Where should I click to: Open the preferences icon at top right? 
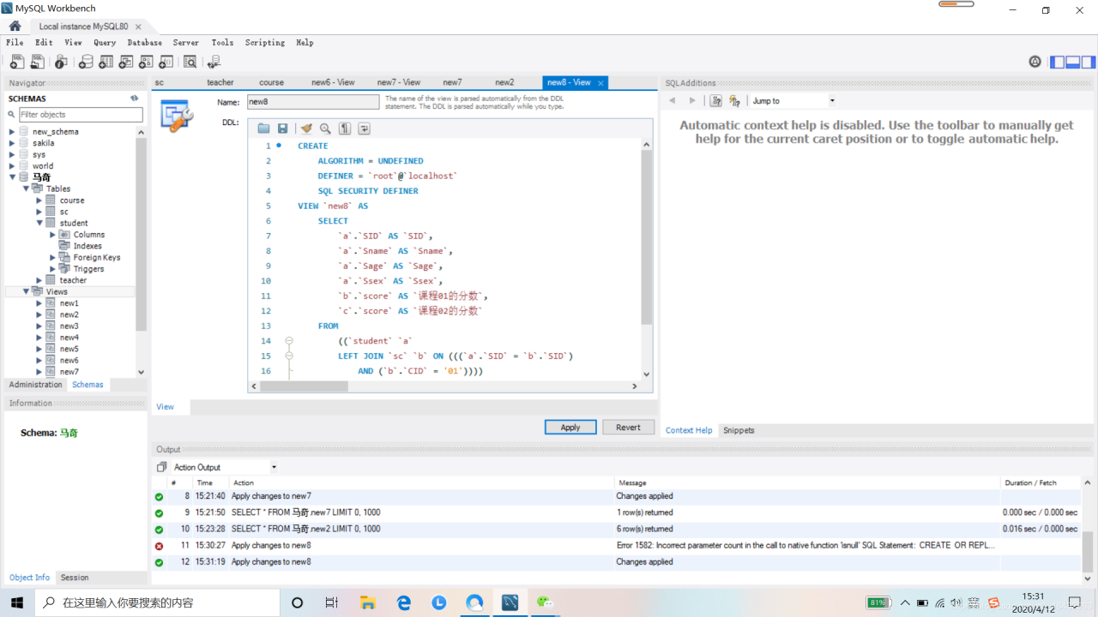pos(1035,62)
